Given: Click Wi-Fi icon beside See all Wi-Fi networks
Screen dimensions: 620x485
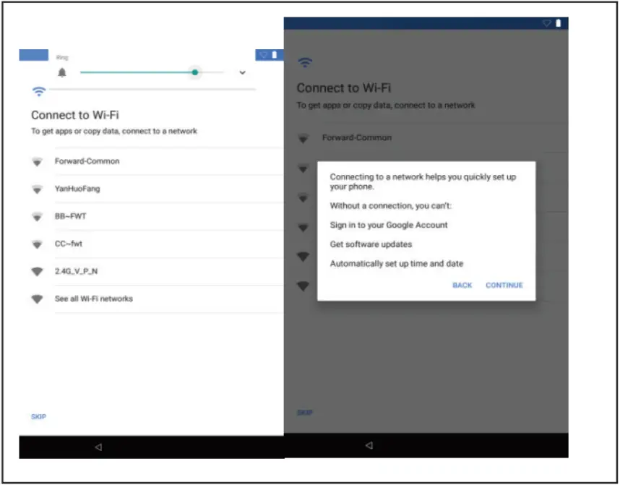Looking at the screenshot, I should [x=37, y=299].
